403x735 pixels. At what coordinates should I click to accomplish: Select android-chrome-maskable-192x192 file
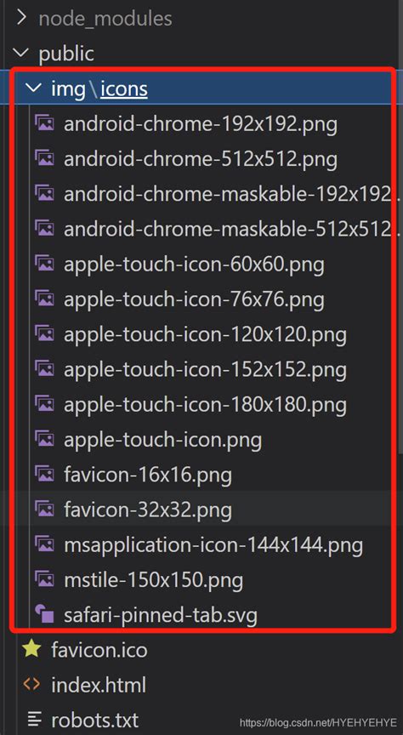228,194
